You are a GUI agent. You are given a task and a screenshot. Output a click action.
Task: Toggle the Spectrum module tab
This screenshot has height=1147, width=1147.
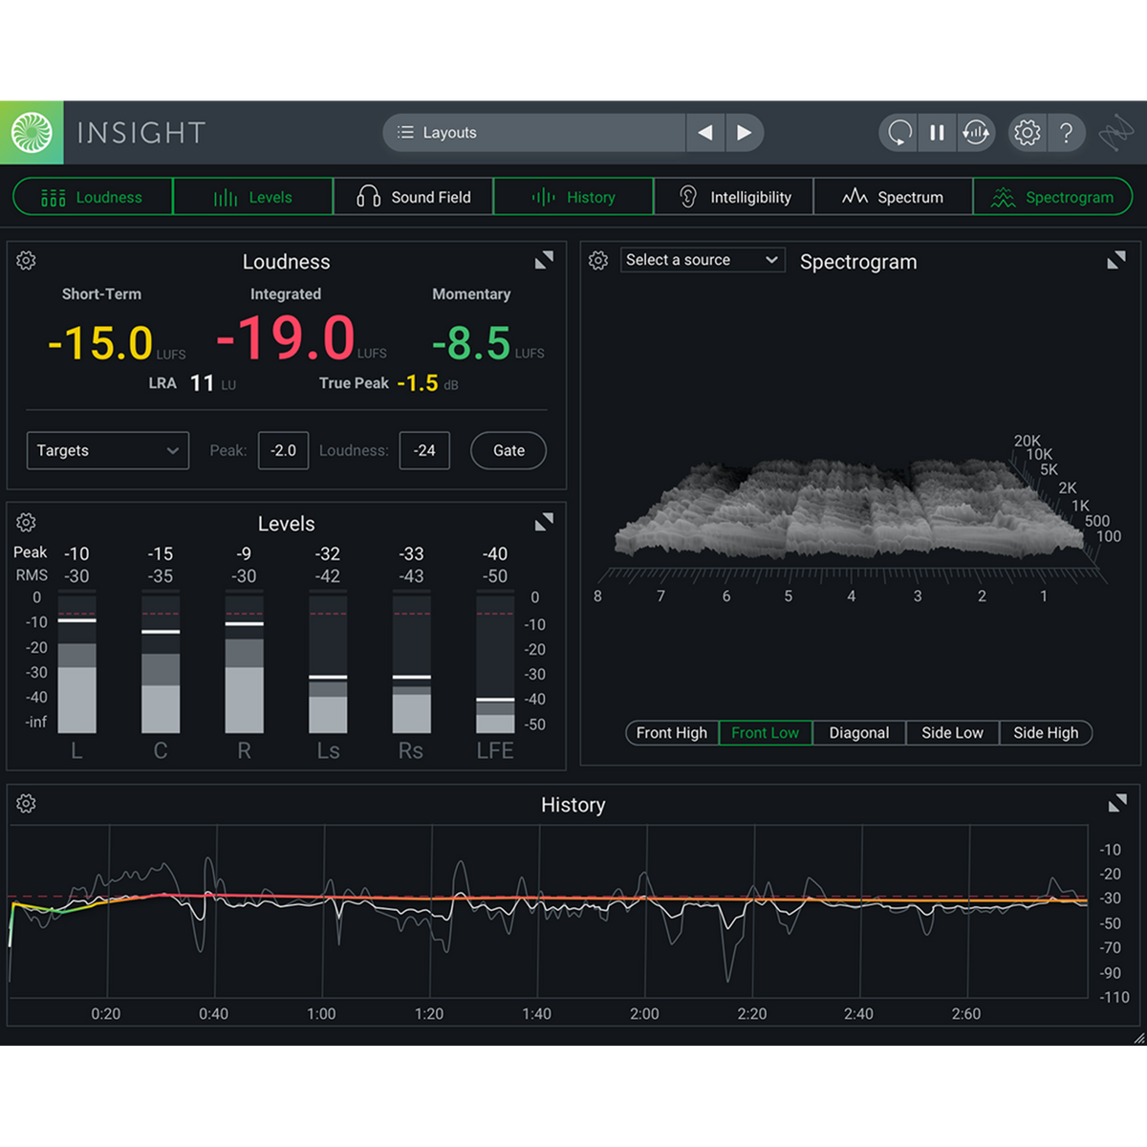894,197
